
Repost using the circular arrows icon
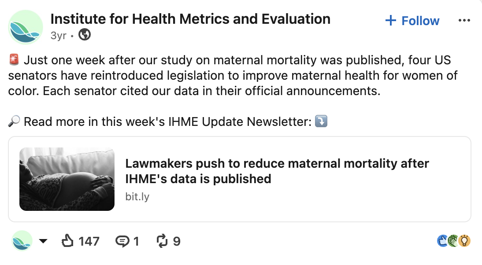[162, 241]
